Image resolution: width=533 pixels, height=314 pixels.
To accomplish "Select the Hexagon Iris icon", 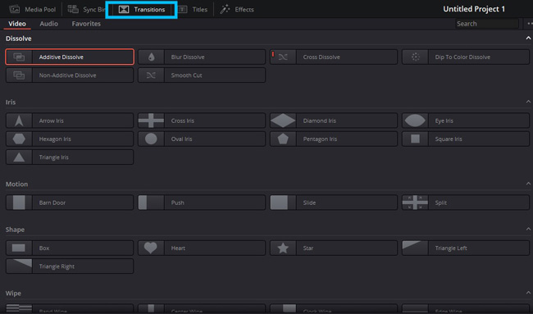I will click(19, 139).
